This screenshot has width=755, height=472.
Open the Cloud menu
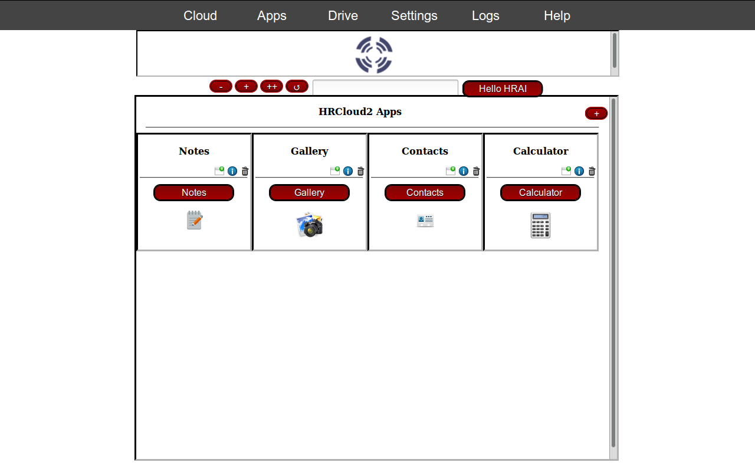click(201, 16)
